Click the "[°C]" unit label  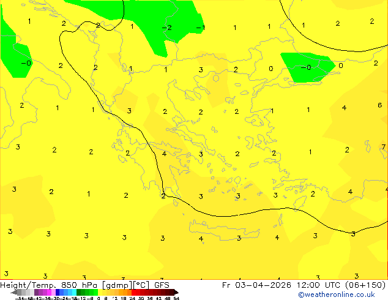pos(141,285)
